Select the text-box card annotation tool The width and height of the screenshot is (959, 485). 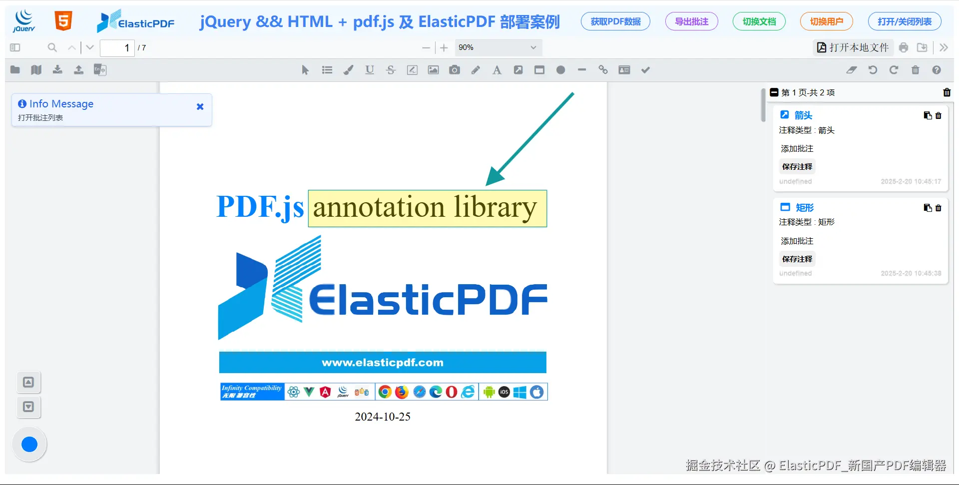tap(624, 70)
